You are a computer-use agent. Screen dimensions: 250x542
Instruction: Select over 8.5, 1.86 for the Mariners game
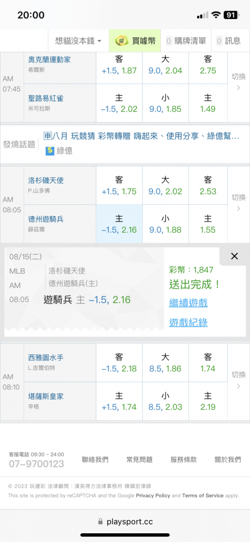coord(166,363)
